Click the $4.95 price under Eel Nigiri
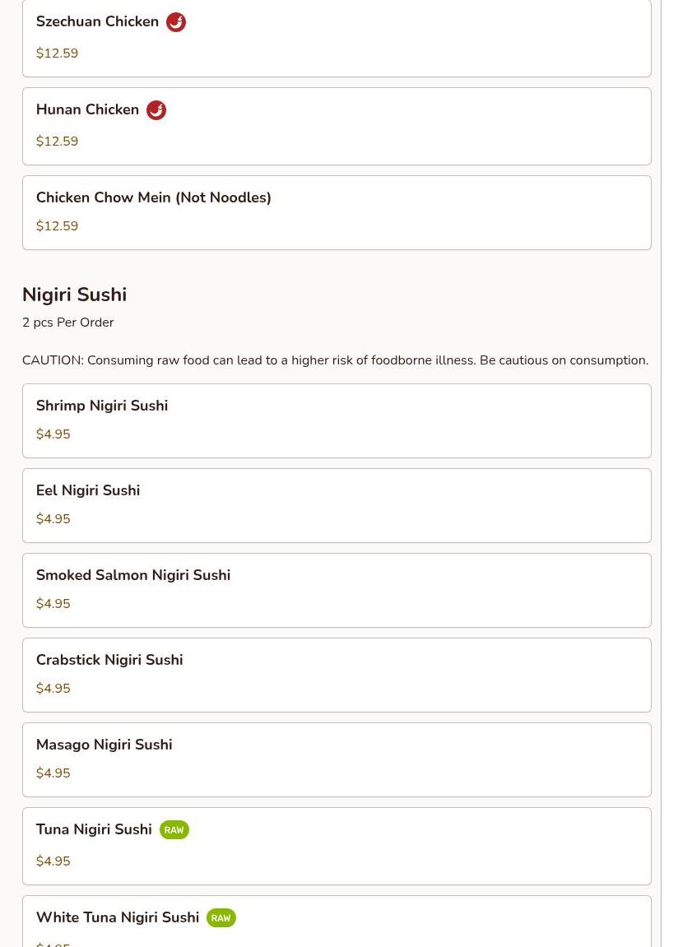This screenshot has width=678, height=947. coord(53,519)
